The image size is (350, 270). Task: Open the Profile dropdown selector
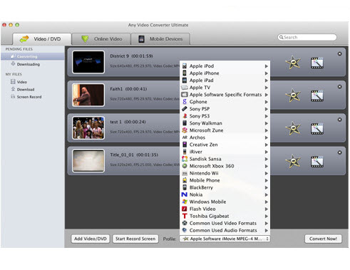(x=225, y=239)
